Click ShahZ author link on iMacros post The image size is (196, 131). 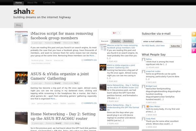(57, 43)
